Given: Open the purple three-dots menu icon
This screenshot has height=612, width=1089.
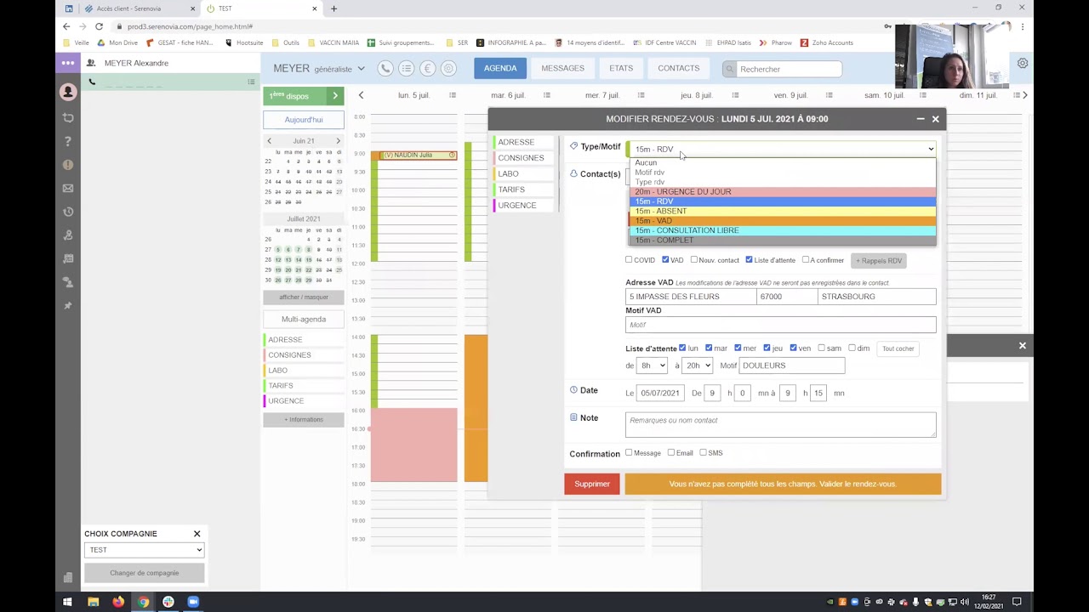Looking at the screenshot, I should 68,63.
